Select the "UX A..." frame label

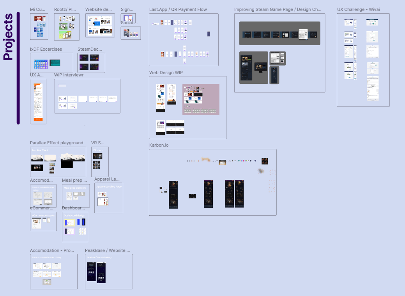[37, 75]
